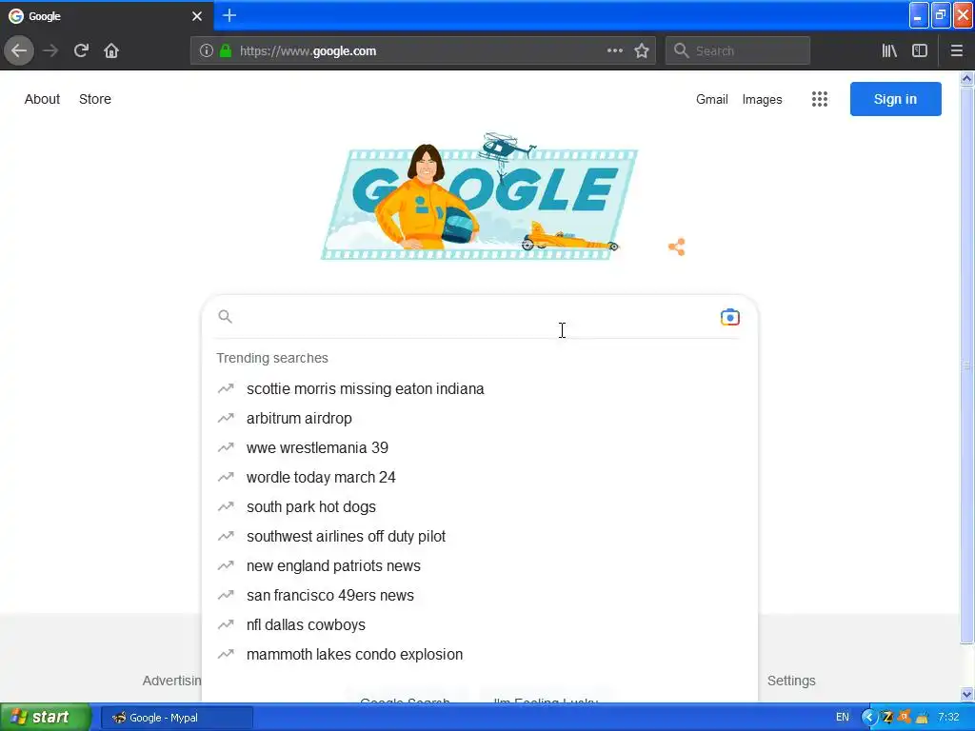Image resolution: width=975 pixels, height=731 pixels.
Task: Open the Google apps grid
Action: tap(820, 99)
